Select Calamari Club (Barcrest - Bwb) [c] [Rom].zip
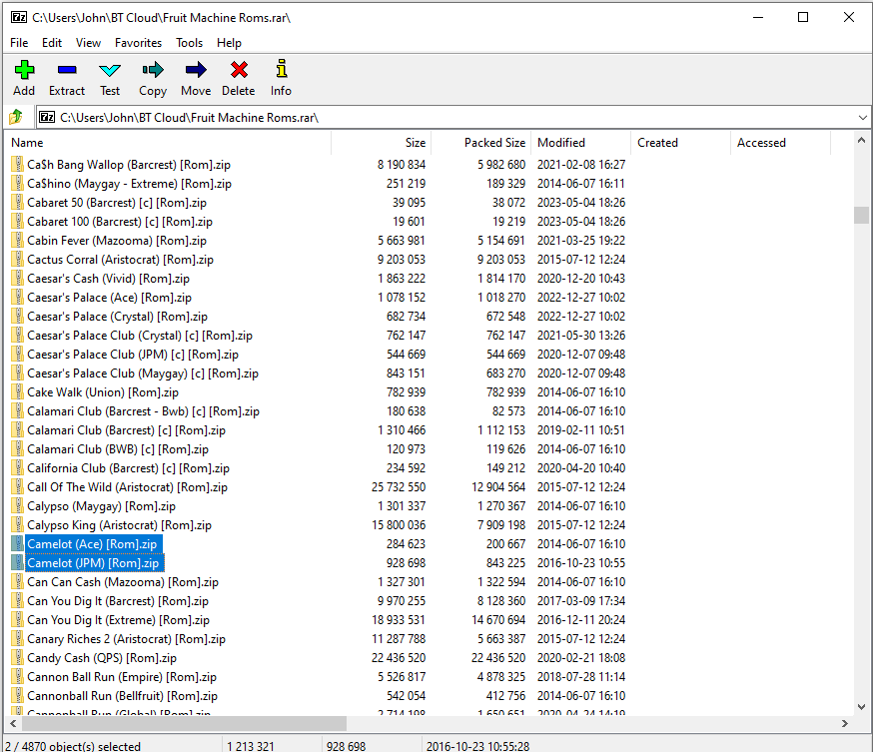873x752 pixels. click(x=143, y=411)
